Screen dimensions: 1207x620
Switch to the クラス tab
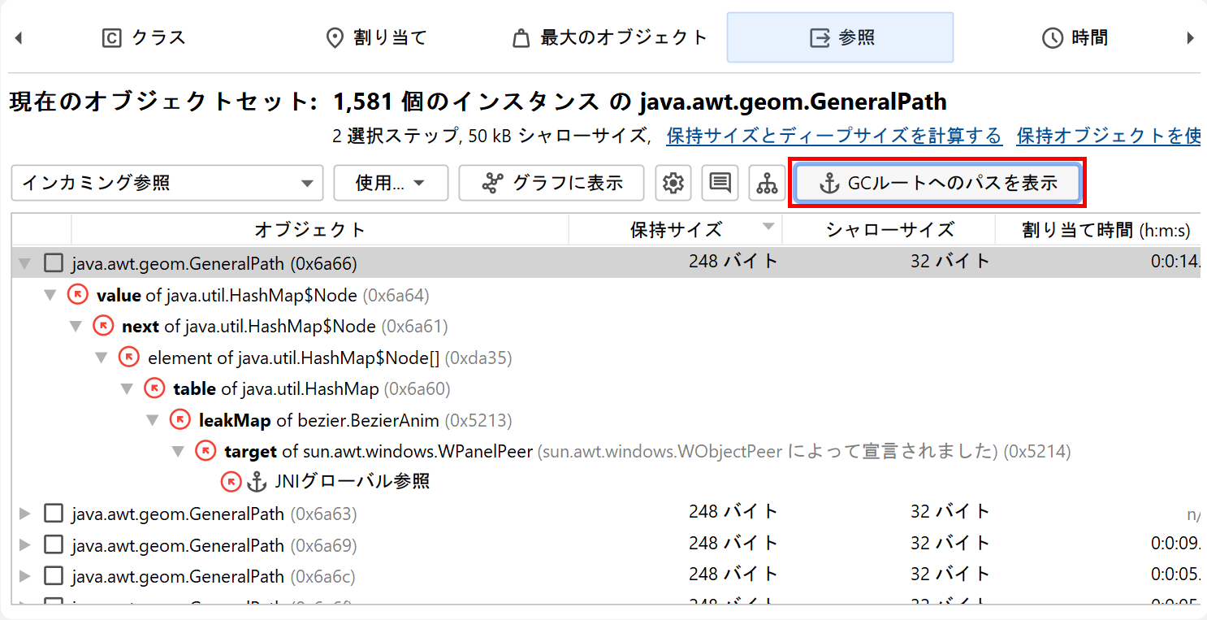coord(144,37)
